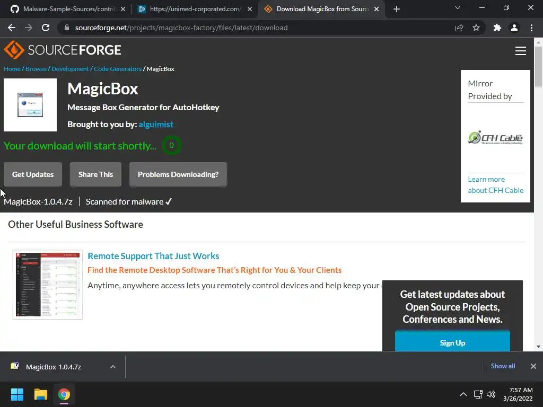
Task: Click the page's vertical scrollbar
Action: click(538, 66)
